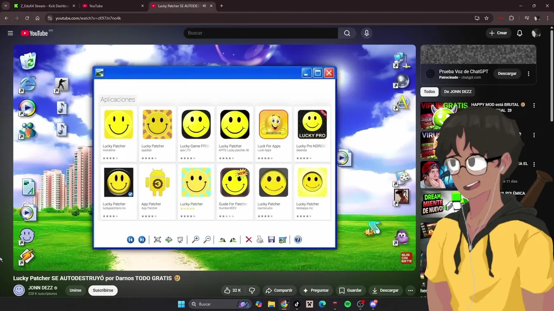Screen dimensions: 554x311
Task: Open the more actions ellipsis below the video
Action: tap(410, 290)
